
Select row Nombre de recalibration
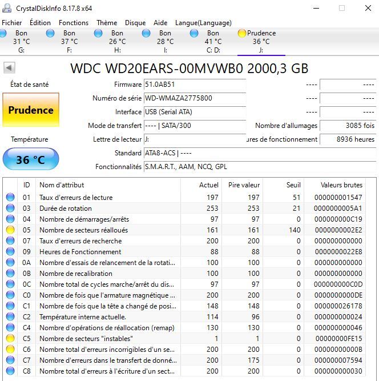tap(184, 274)
